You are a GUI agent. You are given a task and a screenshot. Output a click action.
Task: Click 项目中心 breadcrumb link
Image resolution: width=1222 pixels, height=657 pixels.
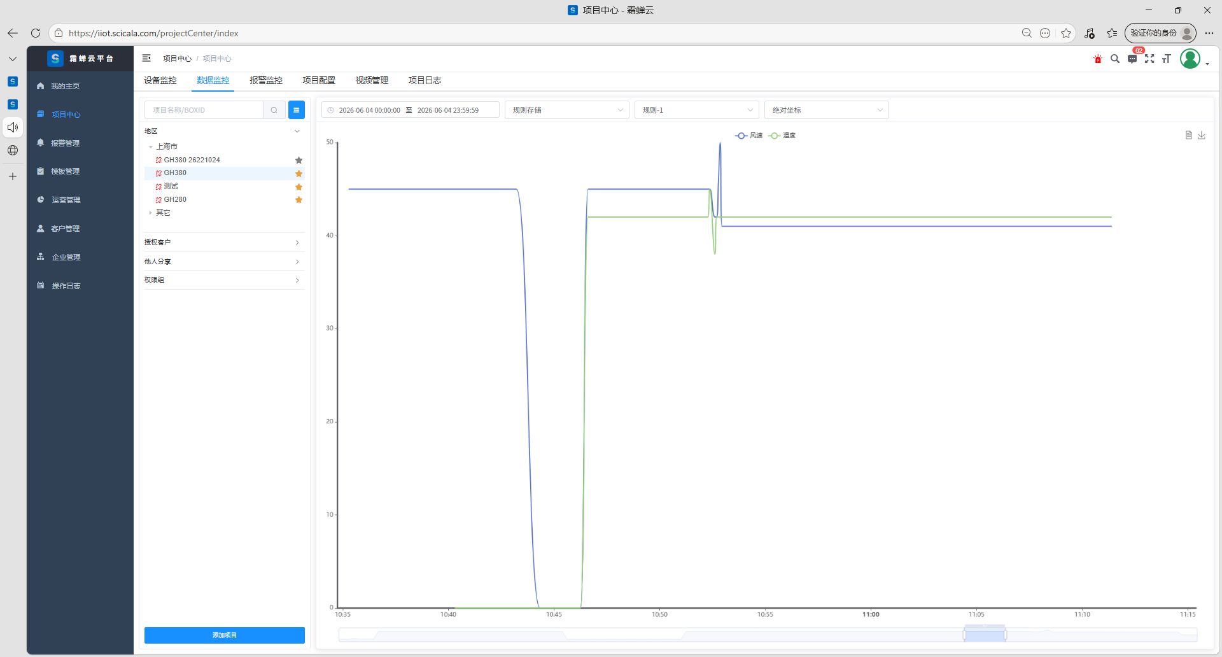point(177,59)
